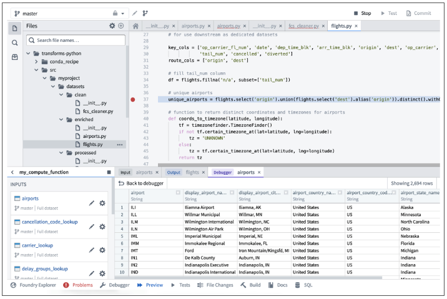447x299 pixels.
Task: Click the Search file names field
Action: 76,40
